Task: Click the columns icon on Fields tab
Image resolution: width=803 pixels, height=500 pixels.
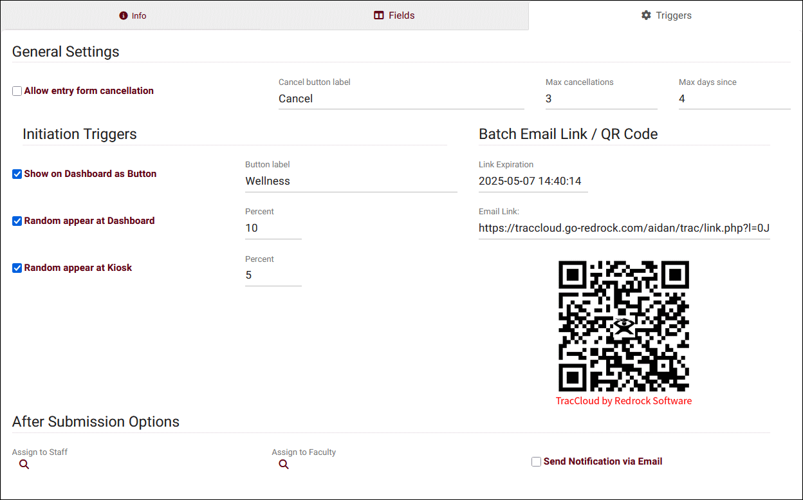Action: coord(379,15)
